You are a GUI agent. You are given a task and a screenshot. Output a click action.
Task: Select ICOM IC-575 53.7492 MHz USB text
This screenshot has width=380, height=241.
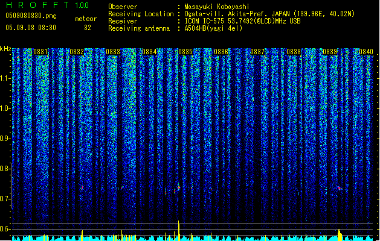[242, 21]
